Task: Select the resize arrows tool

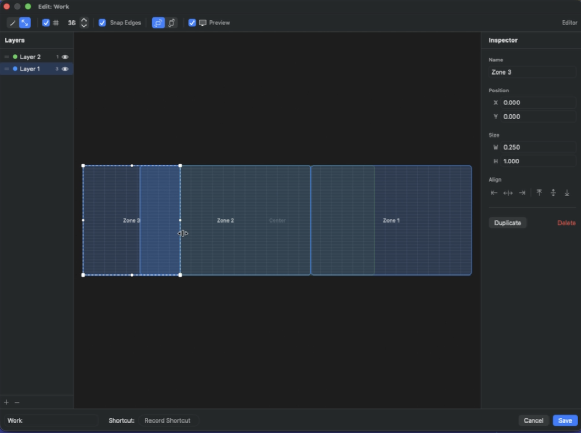Action: click(x=25, y=23)
